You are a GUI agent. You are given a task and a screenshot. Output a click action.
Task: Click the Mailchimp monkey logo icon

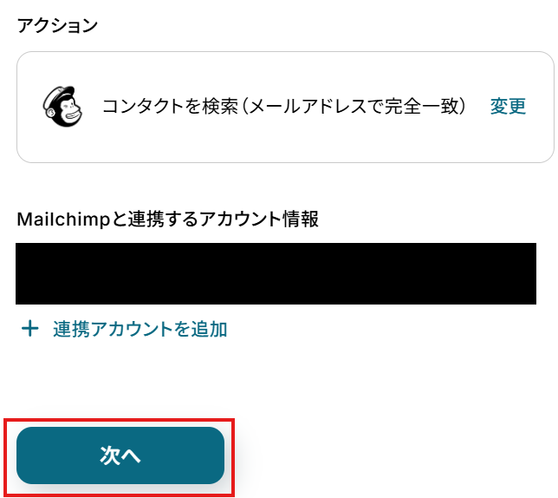(x=62, y=107)
